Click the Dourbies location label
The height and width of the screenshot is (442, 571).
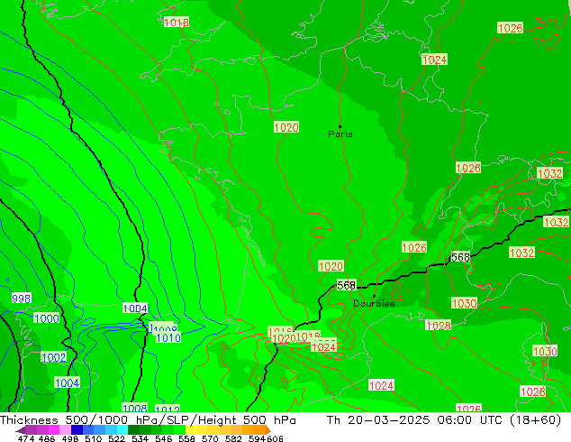point(374,303)
